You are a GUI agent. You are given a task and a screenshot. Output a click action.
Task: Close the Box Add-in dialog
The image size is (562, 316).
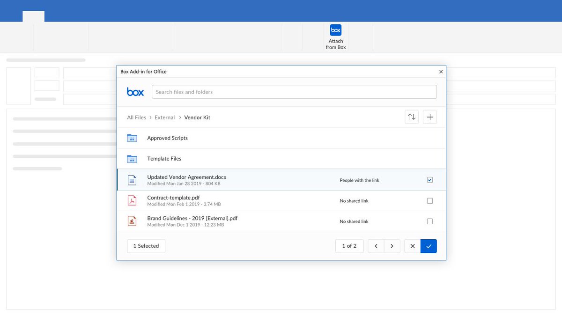[441, 72]
